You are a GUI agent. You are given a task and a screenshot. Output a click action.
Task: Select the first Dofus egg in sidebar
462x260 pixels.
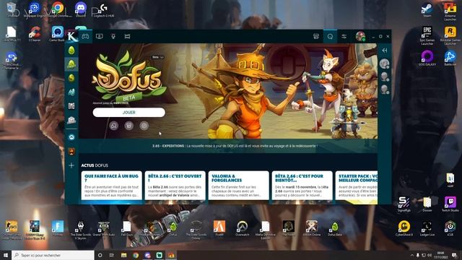pos(71,50)
